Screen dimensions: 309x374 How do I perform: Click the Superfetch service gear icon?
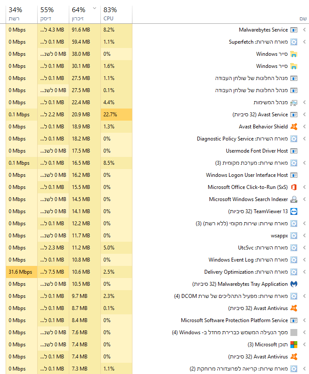294,42
